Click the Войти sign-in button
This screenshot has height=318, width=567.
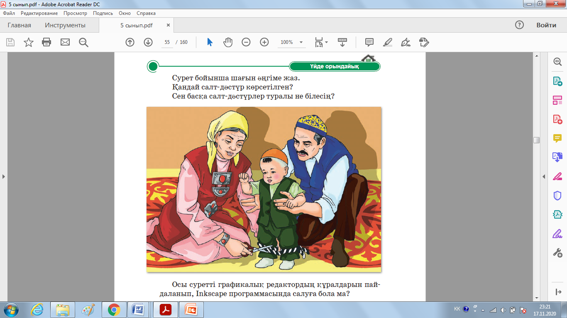[x=546, y=25]
